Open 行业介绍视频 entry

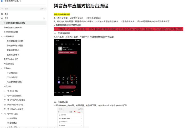(13, 77)
